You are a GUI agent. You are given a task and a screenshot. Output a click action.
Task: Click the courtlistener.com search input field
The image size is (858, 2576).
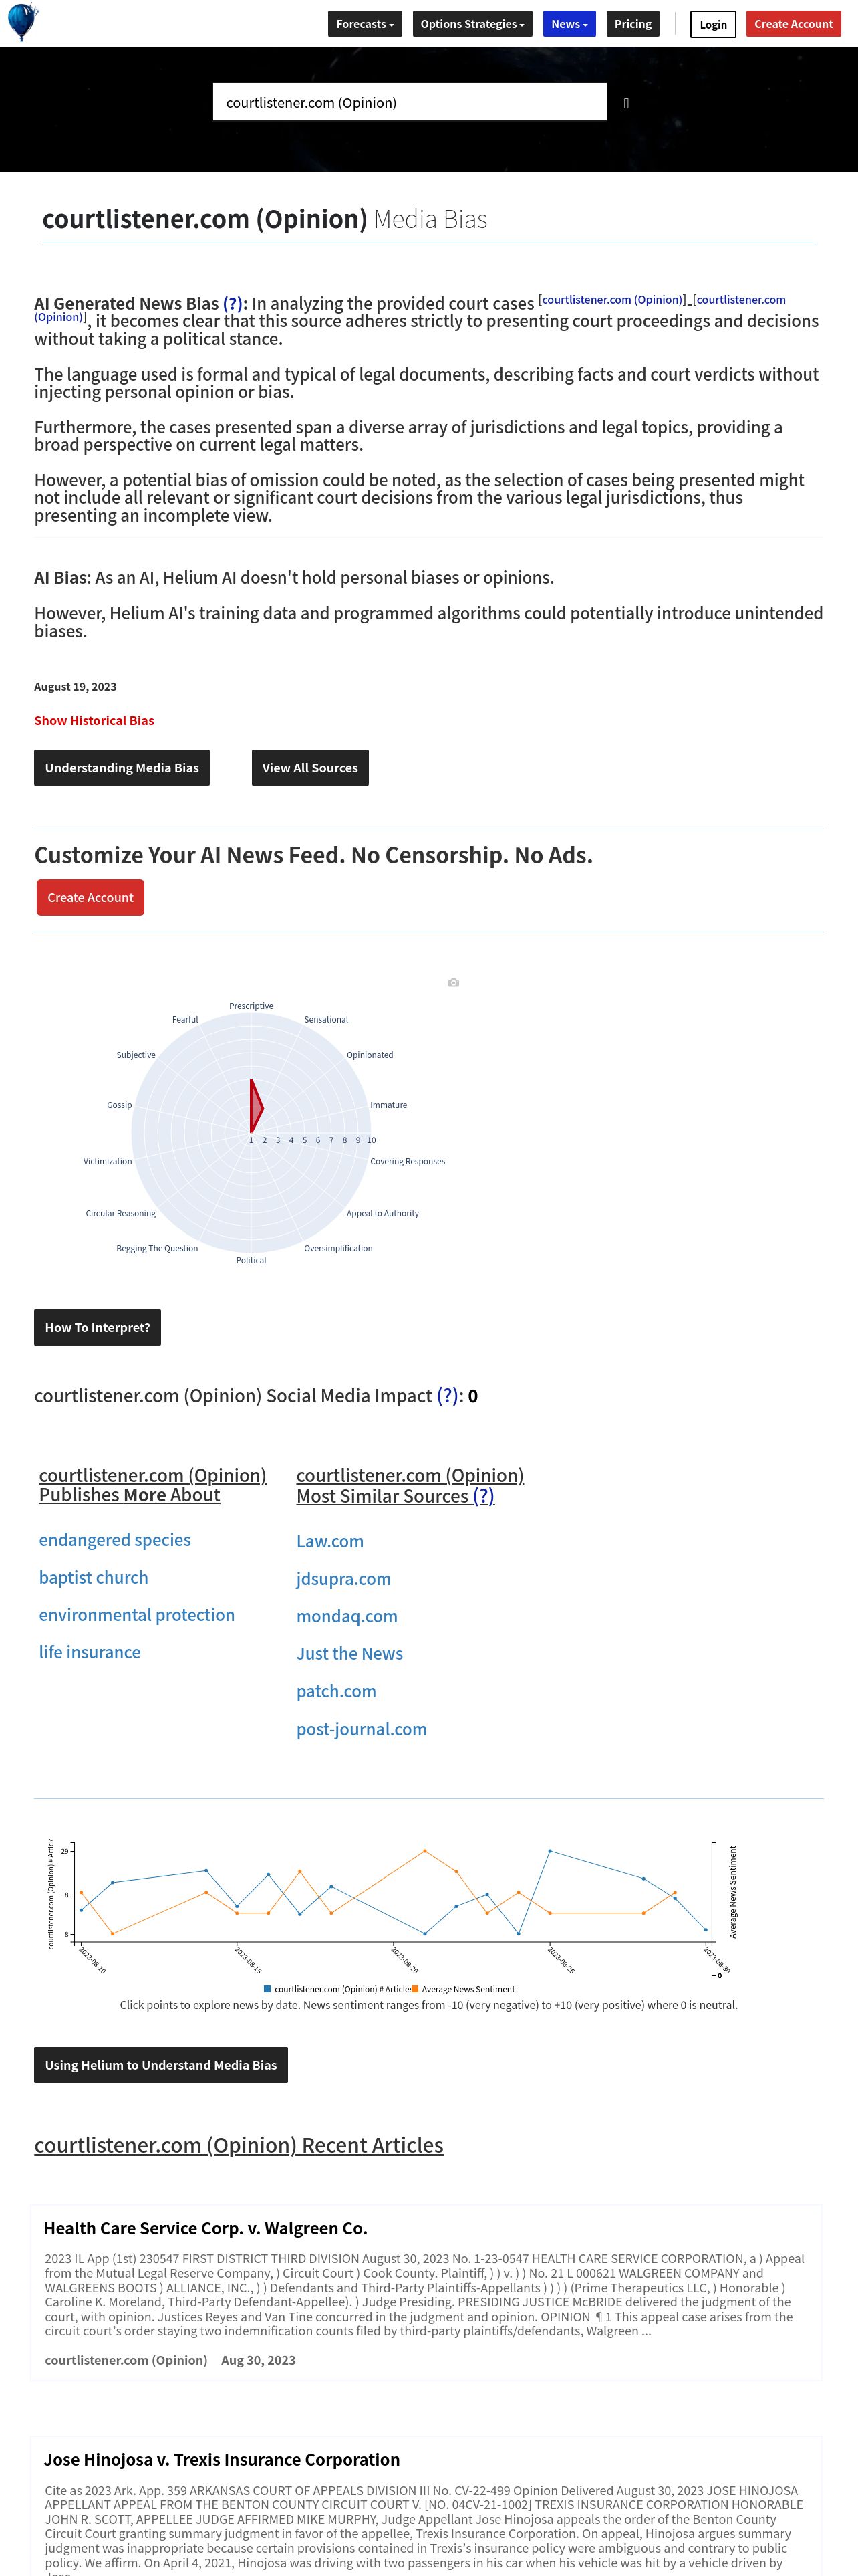pyautogui.click(x=410, y=102)
